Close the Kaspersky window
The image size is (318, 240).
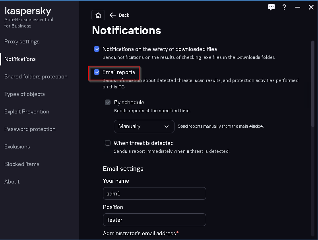[x=311, y=7]
